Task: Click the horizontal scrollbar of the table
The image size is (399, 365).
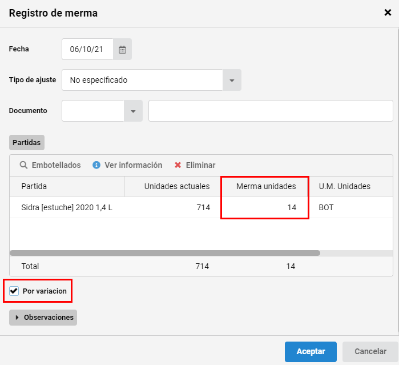Action: pyautogui.click(x=165, y=253)
